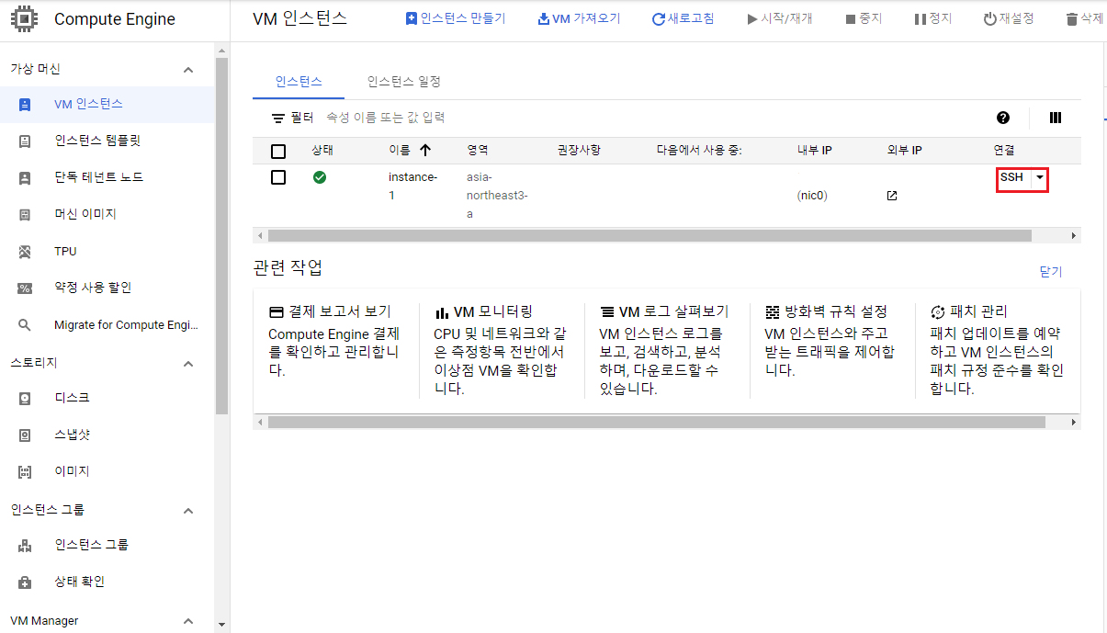Image resolution: width=1107 pixels, height=633 pixels.
Task: Open the VM 로그 살펴보기 card
Action: [666, 351]
